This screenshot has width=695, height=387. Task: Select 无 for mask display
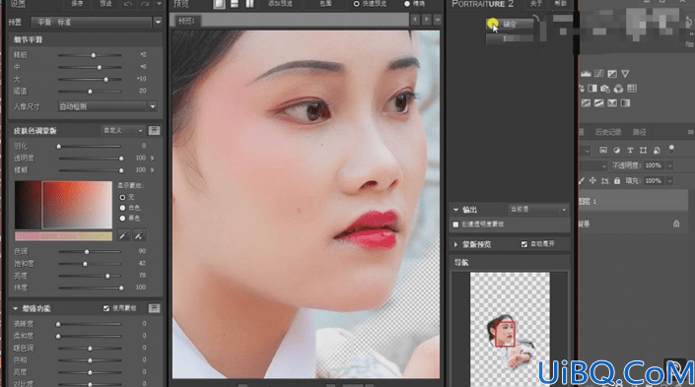pos(123,197)
